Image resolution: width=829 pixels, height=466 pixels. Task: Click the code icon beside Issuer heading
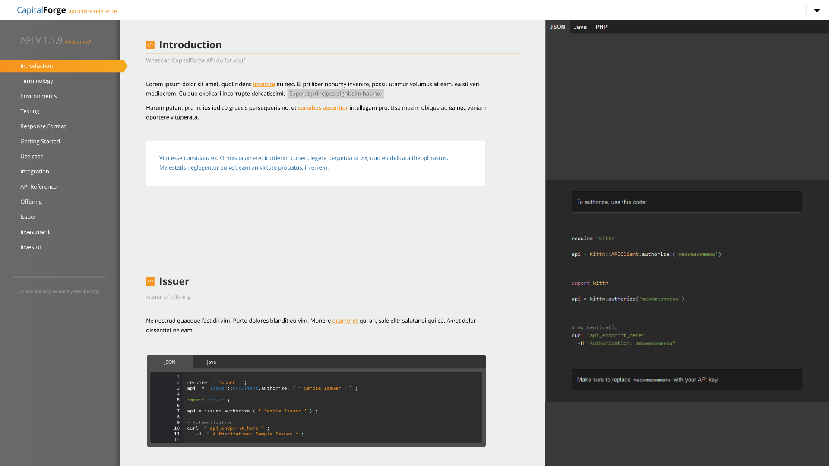point(150,281)
